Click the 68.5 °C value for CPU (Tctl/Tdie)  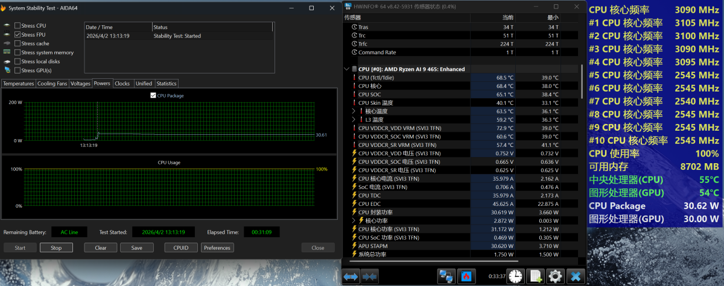click(x=504, y=78)
